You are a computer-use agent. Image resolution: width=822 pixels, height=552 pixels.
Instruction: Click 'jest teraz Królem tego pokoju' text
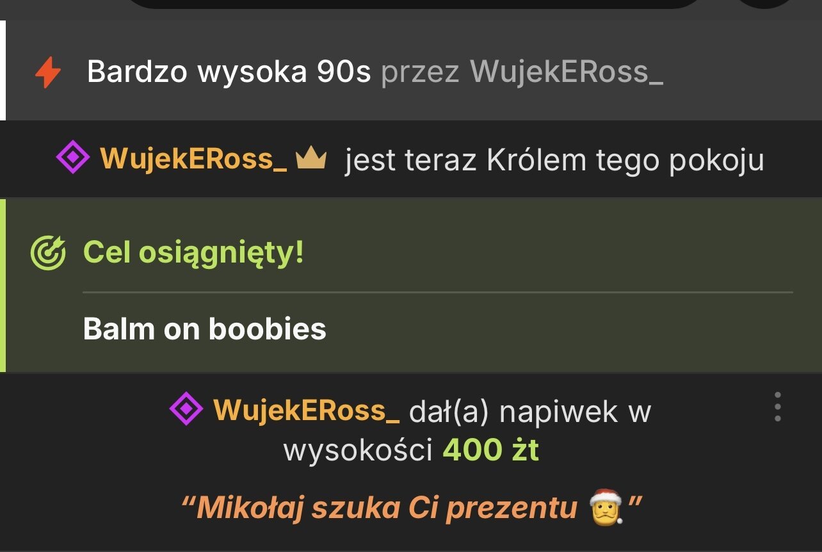(554, 160)
